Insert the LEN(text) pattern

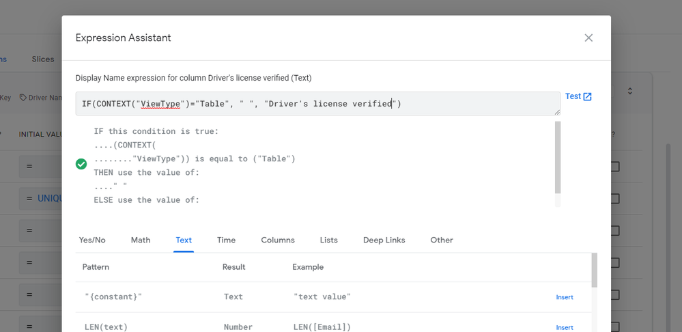click(565, 328)
